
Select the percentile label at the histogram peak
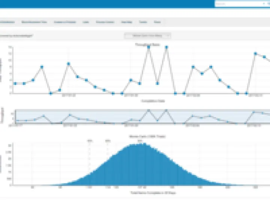(x=140, y=141)
